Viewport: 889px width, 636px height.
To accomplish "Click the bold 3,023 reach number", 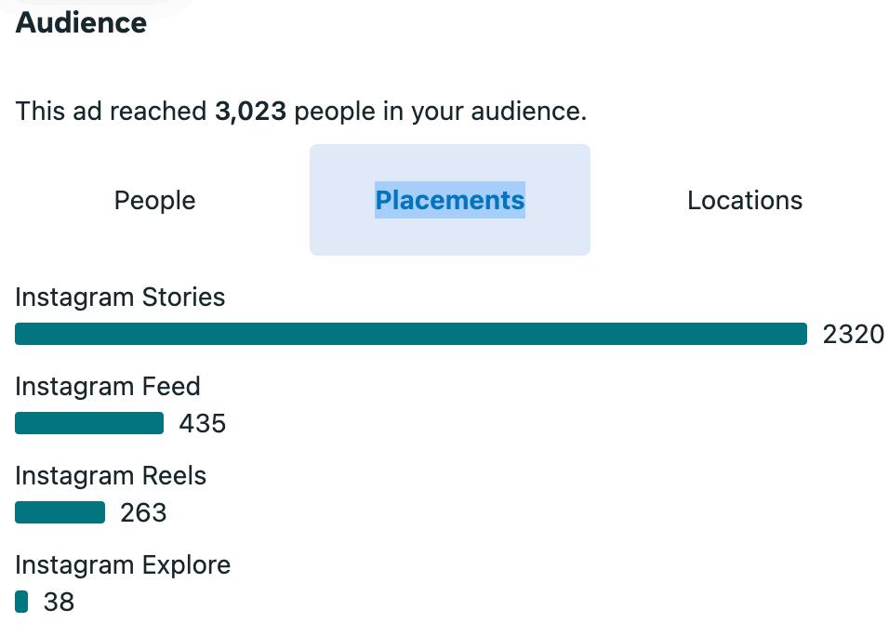I will point(250,113).
